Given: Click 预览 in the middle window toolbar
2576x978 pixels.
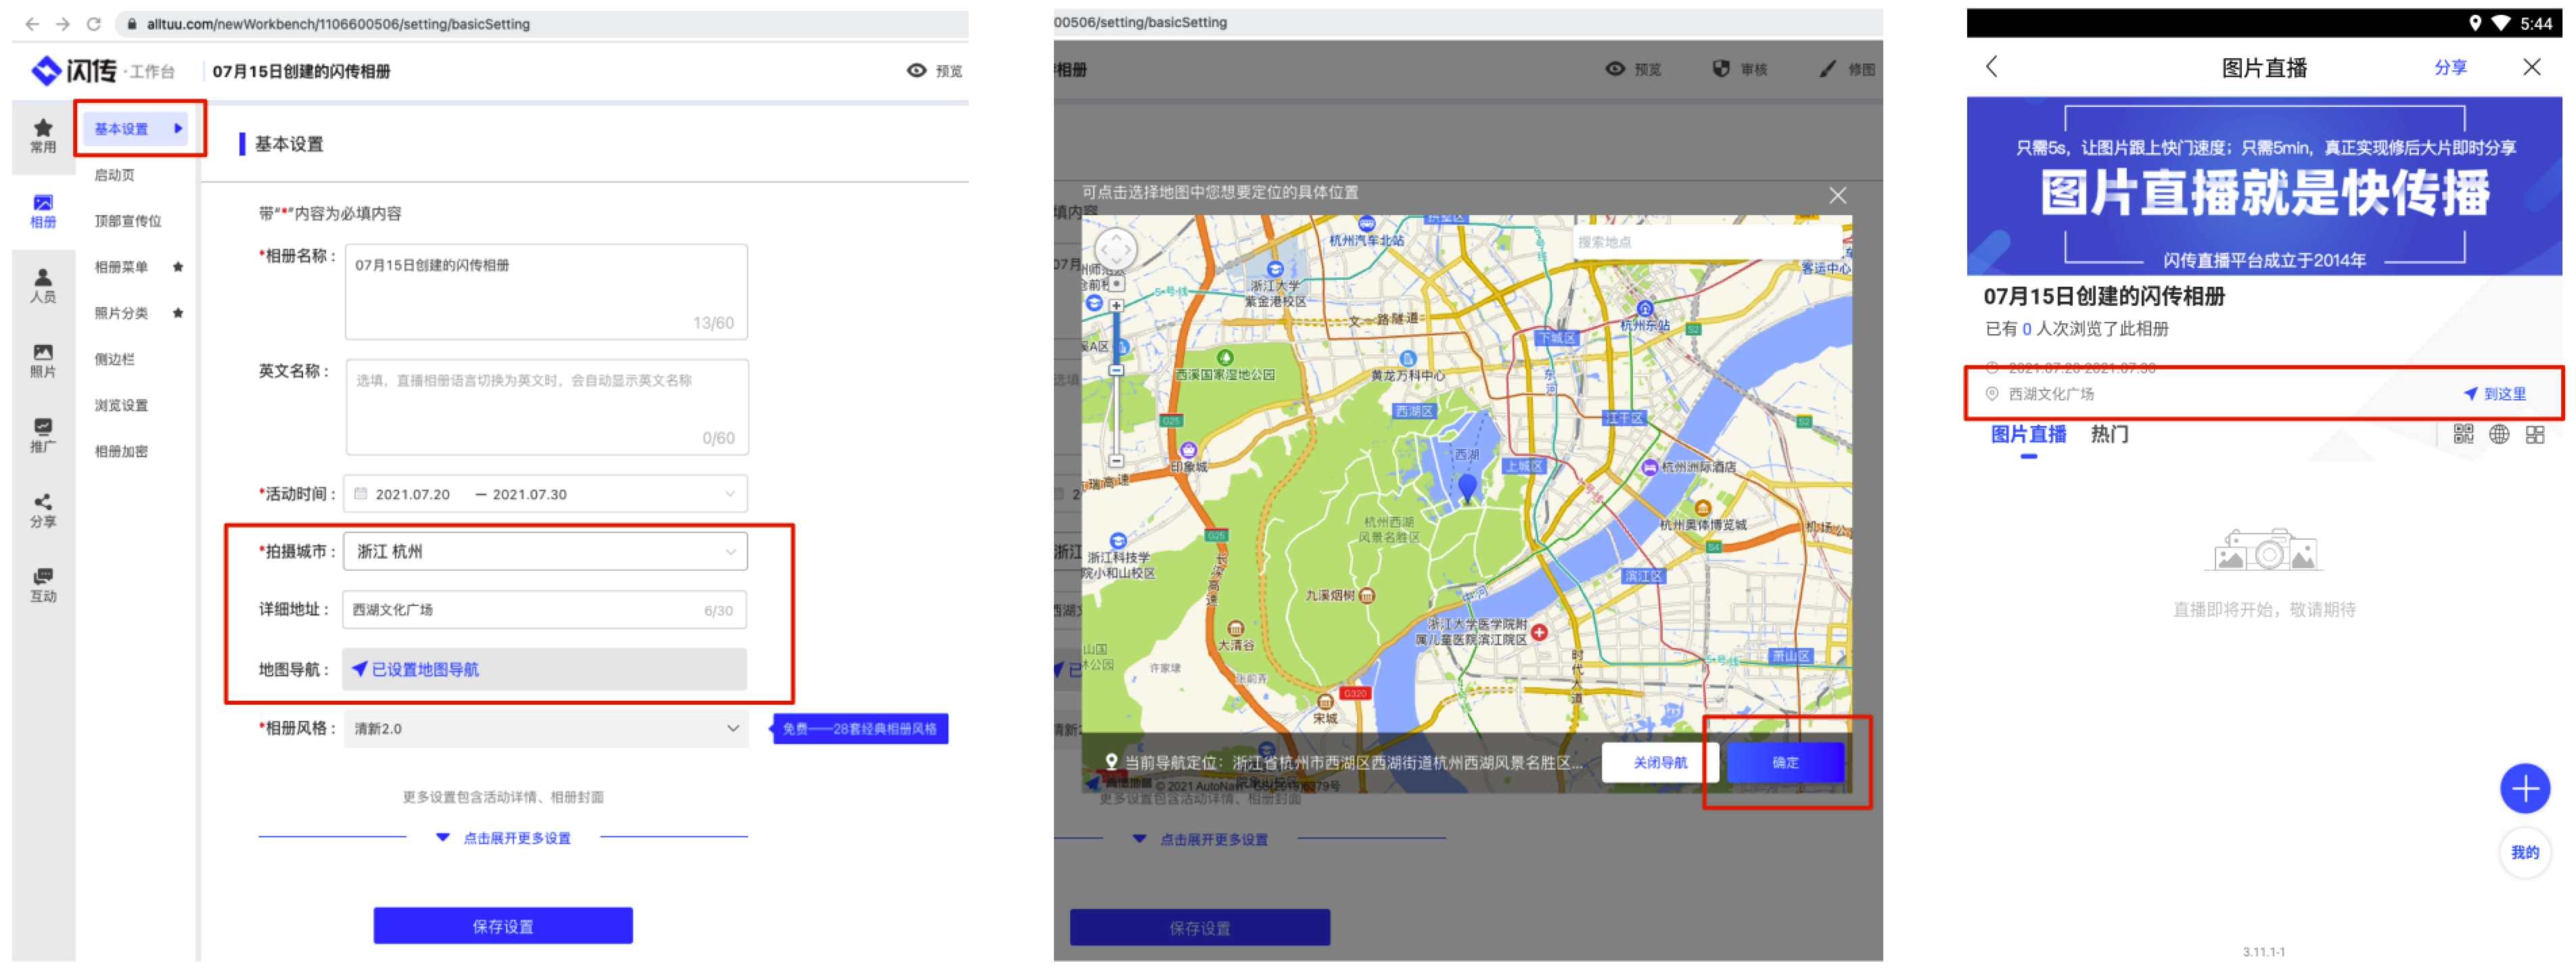Looking at the screenshot, I should coord(1634,69).
